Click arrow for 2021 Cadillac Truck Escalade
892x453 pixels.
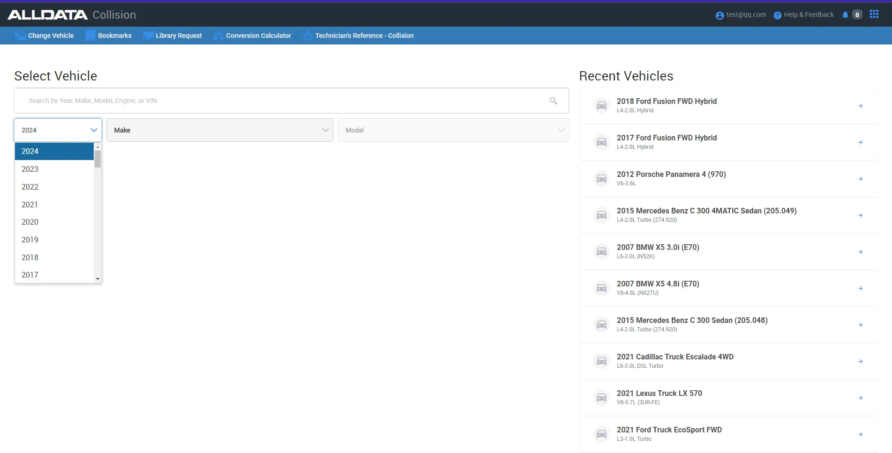pyautogui.click(x=860, y=361)
